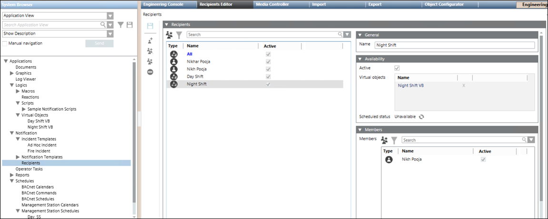Click the save icon in Recipients toolbar
Viewport: 548px width, 219px height.
coord(150,26)
